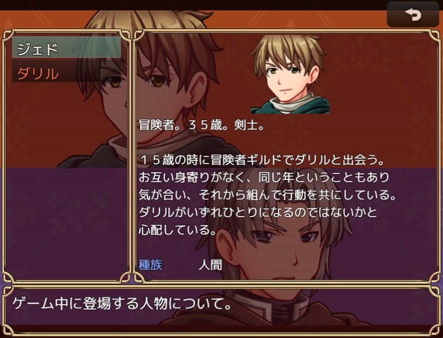Image resolution: width=443 pixels, height=338 pixels.
Task: Click the line starting with 15歳の時に
Action: pyautogui.click(x=262, y=161)
